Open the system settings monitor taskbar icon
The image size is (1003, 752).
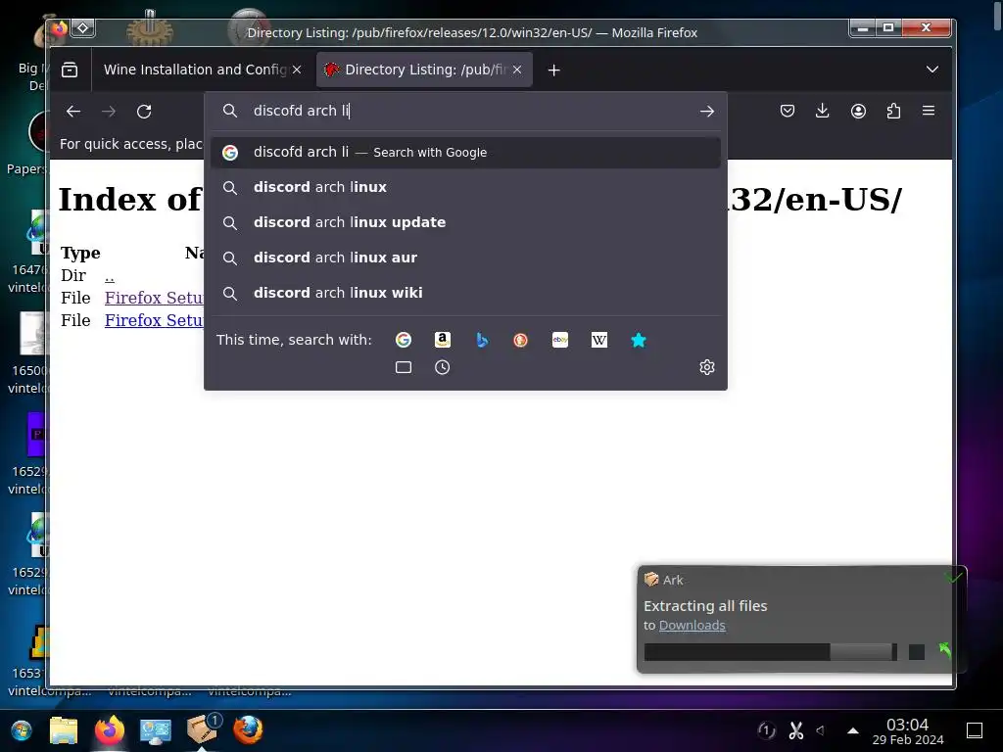click(x=156, y=730)
